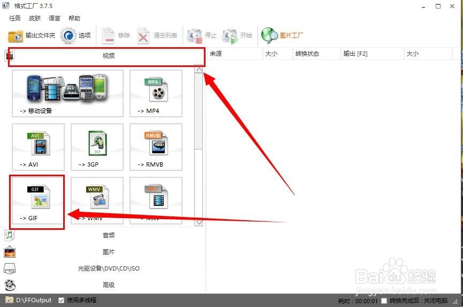
Task: Enable shut down after conversion (关闭电脑) checkbox
Action: tap(384, 301)
